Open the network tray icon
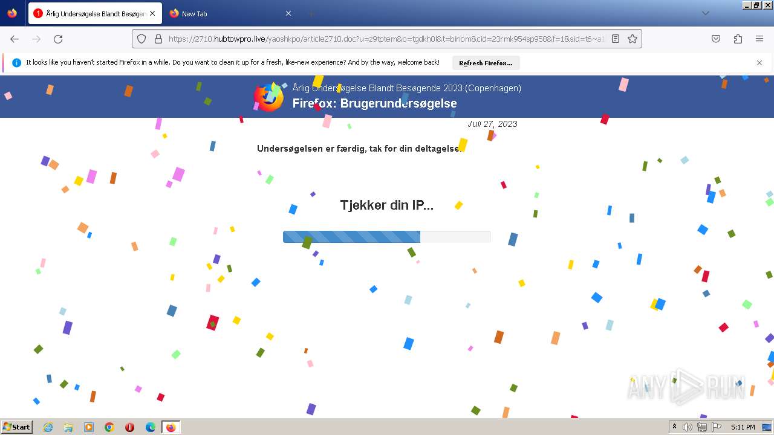Viewport: 774px width, 435px height. (701, 427)
